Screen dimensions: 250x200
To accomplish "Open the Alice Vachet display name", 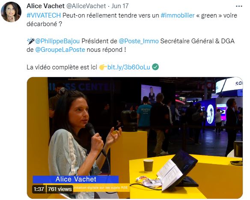I will click(45, 6).
